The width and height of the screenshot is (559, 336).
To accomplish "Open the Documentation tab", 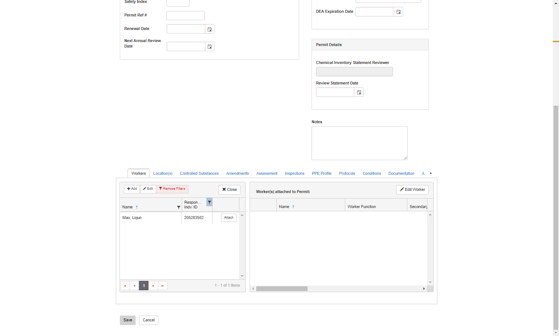I will pyautogui.click(x=401, y=173).
